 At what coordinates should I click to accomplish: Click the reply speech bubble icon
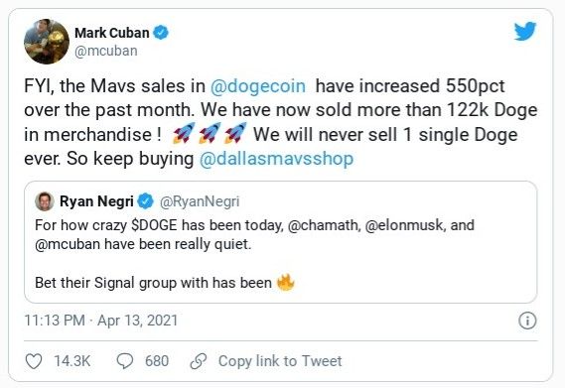(x=125, y=361)
